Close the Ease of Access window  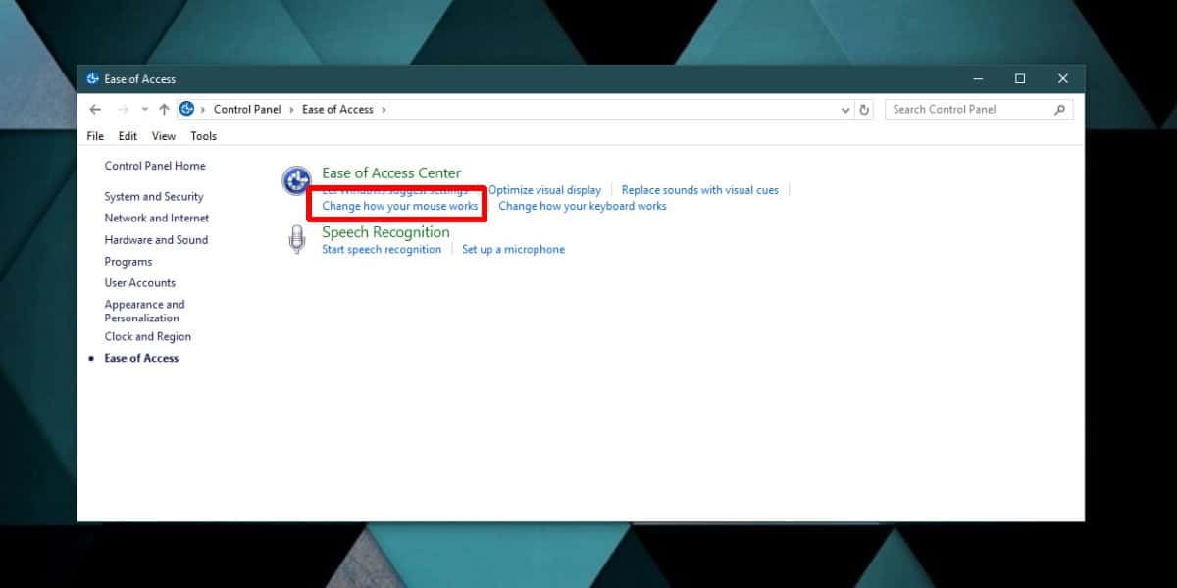(x=1063, y=79)
